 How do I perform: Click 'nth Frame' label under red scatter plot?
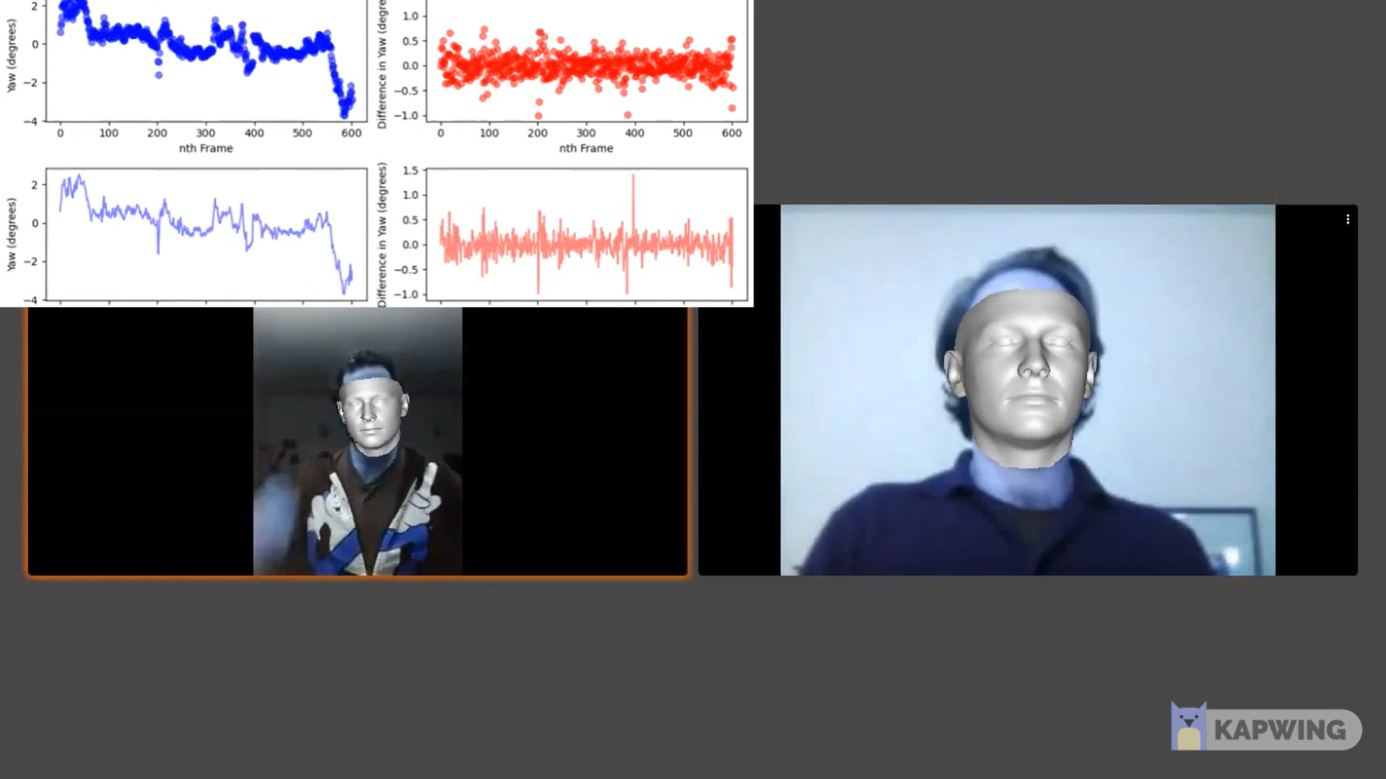[x=586, y=148]
